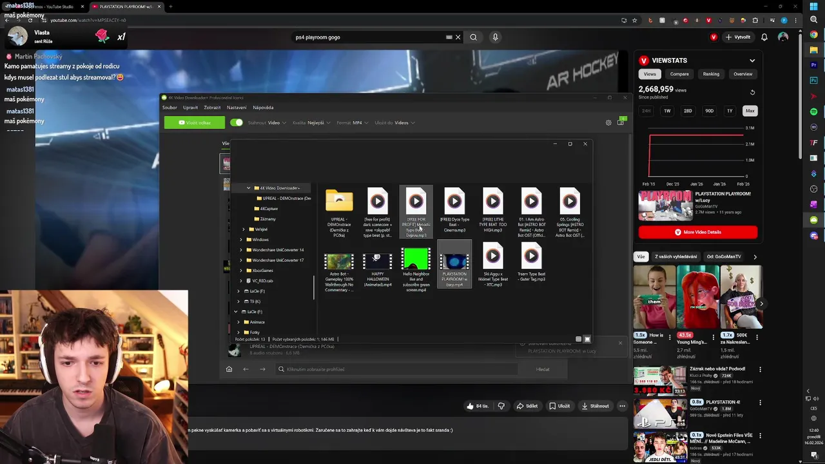Select the VC_RED.cab file in tree

coord(258,281)
